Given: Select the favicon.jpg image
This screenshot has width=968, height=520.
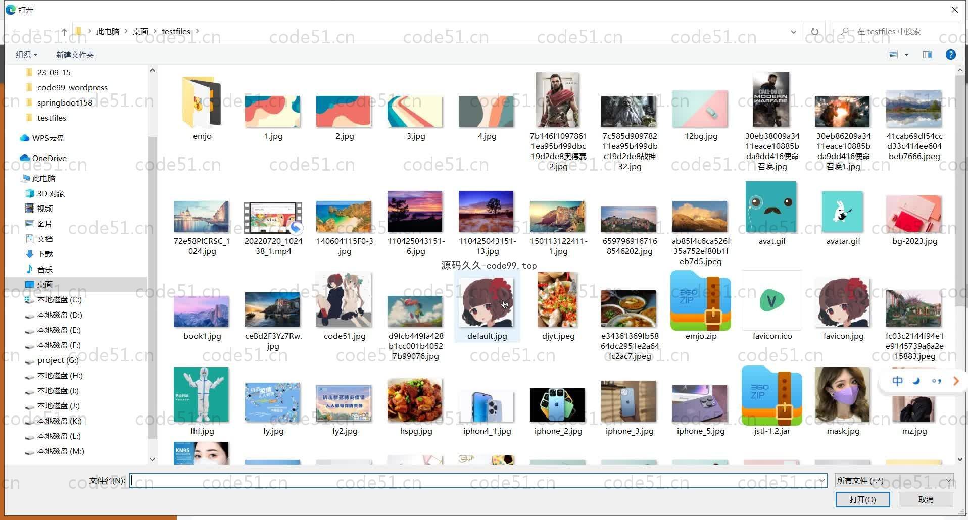Looking at the screenshot, I should 843,302.
